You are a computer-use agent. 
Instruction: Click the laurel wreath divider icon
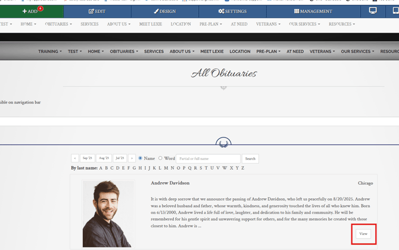[x=223, y=143]
